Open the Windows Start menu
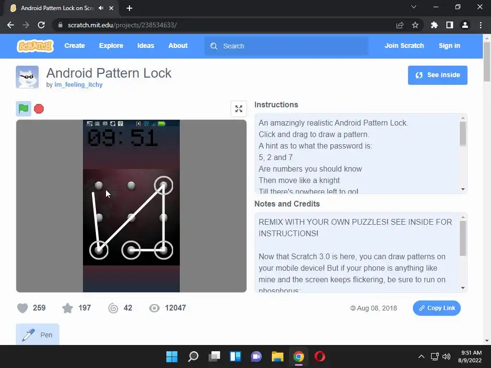The image size is (491, 368). [x=172, y=356]
